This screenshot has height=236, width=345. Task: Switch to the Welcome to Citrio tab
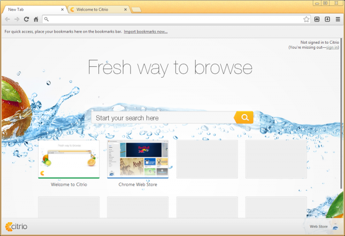tap(98, 10)
